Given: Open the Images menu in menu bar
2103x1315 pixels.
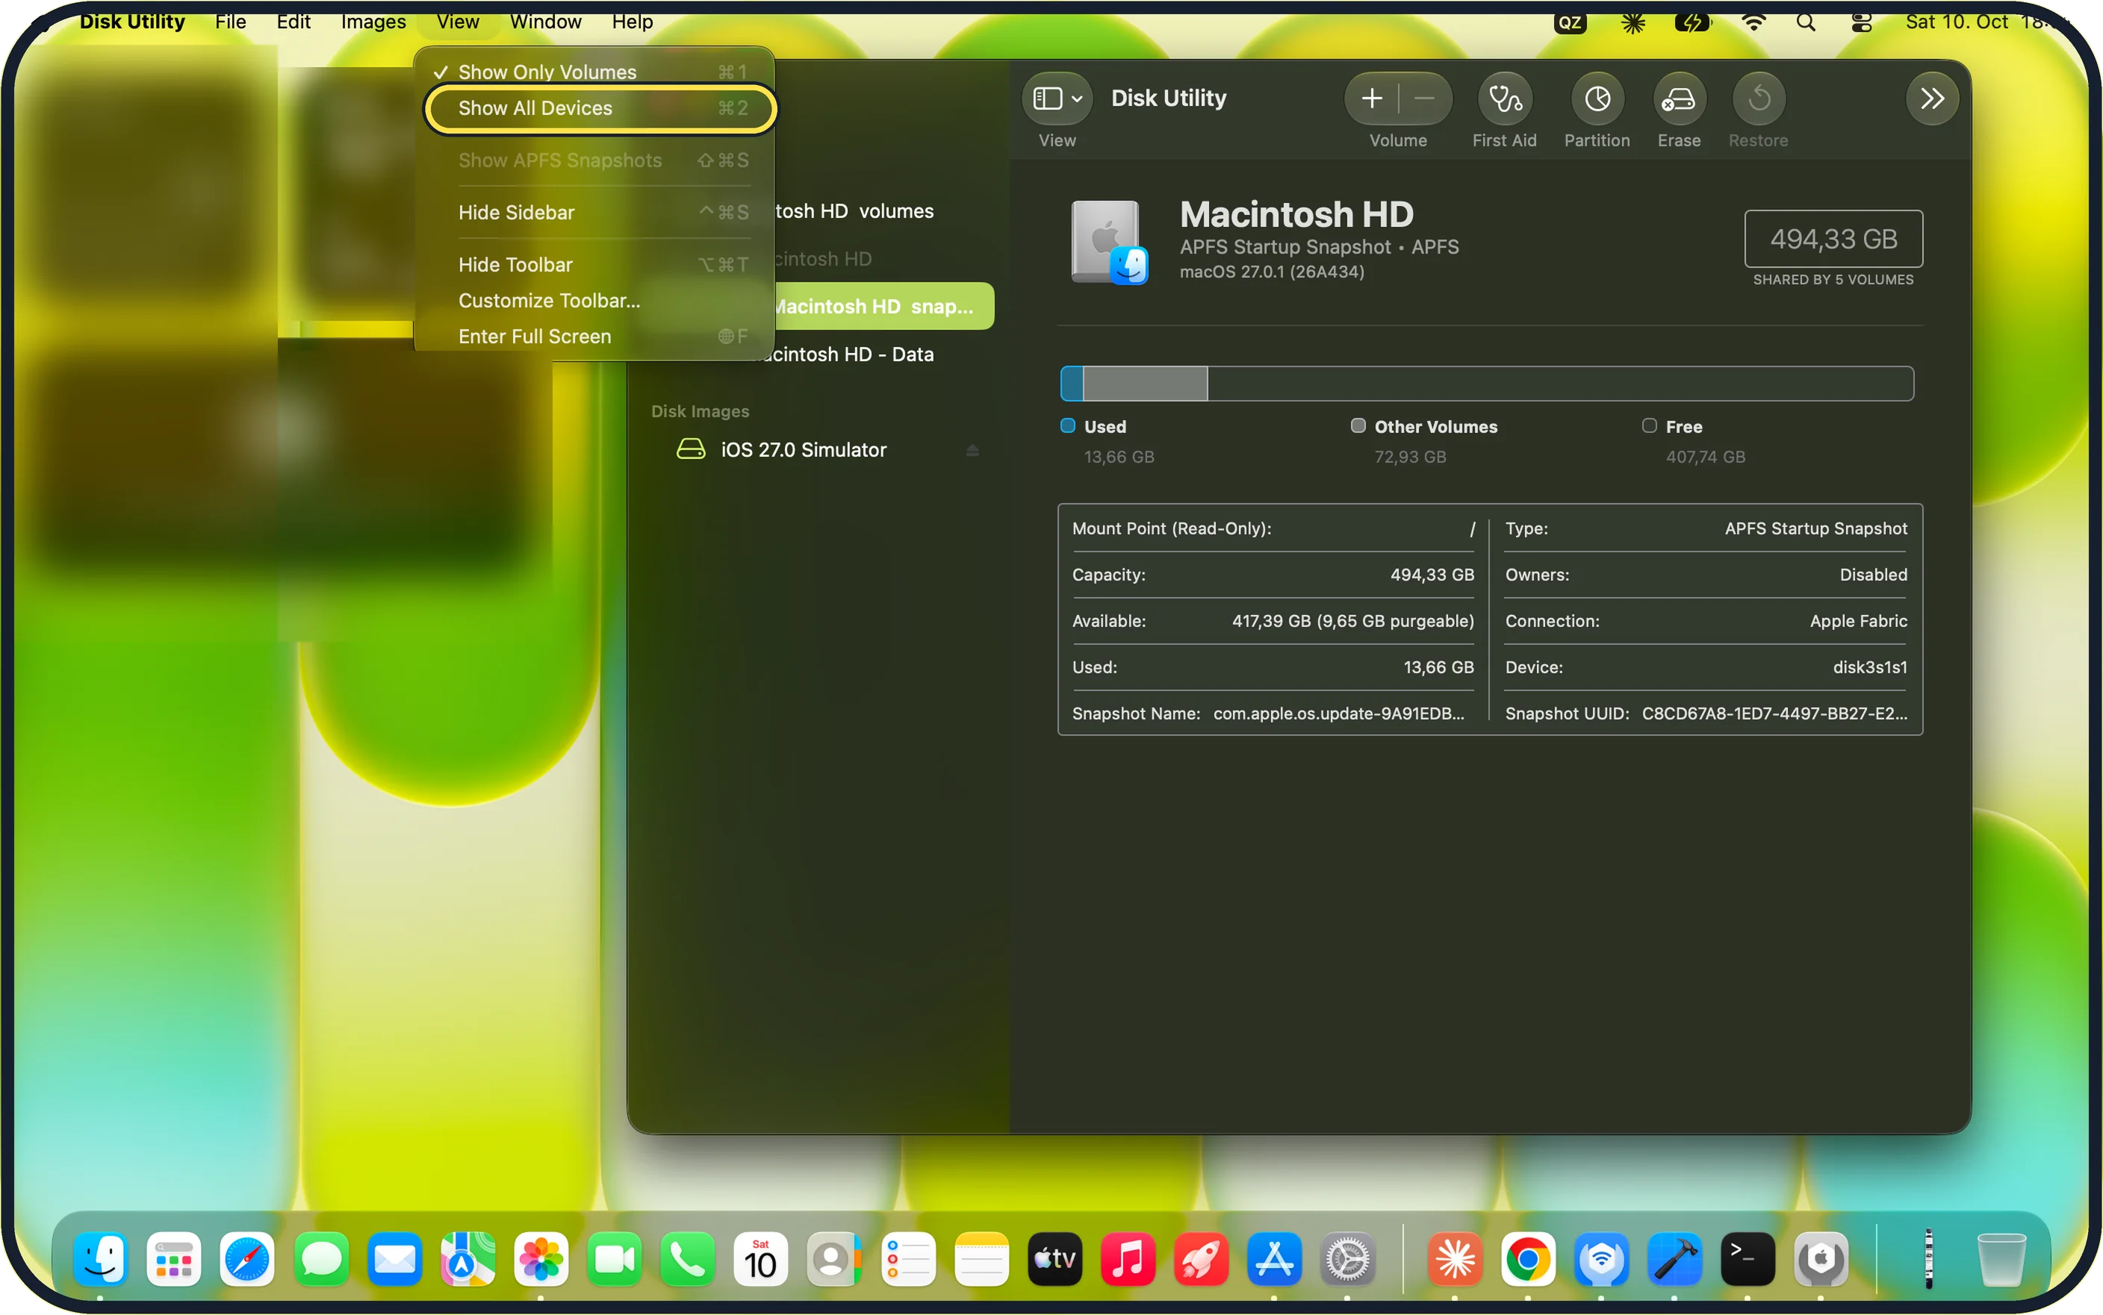Looking at the screenshot, I should (x=373, y=22).
